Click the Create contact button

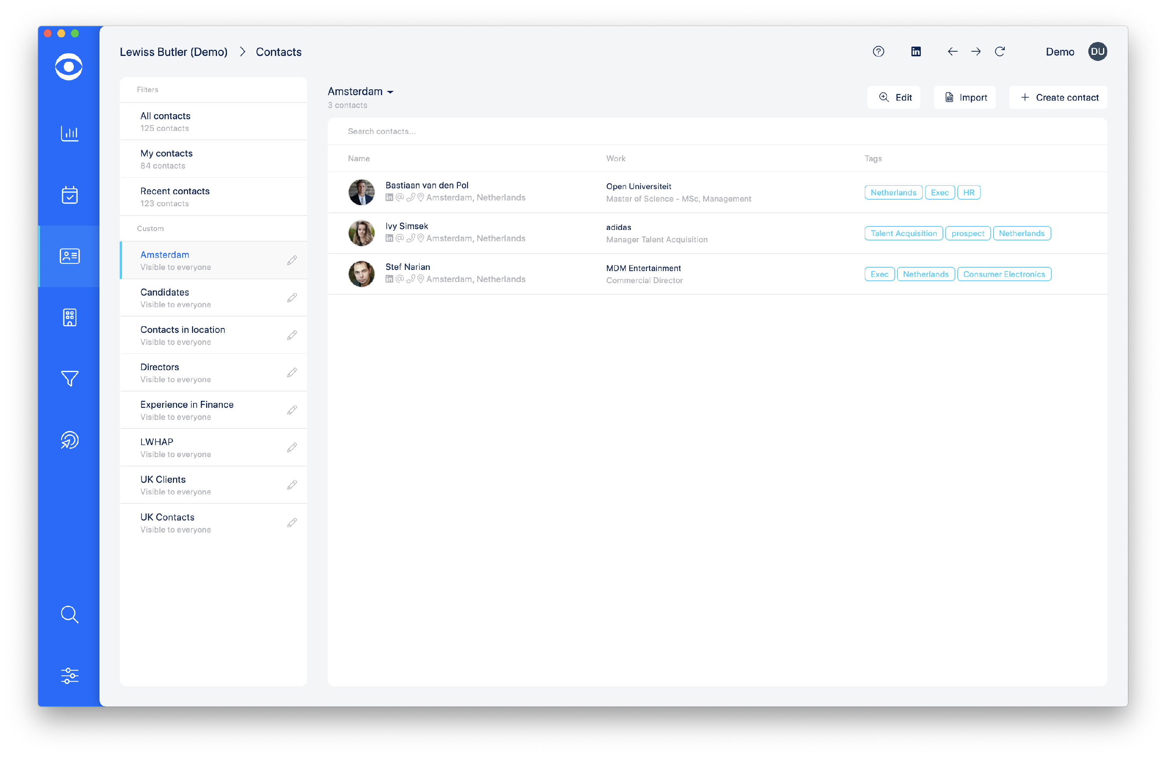(x=1058, y=97)
